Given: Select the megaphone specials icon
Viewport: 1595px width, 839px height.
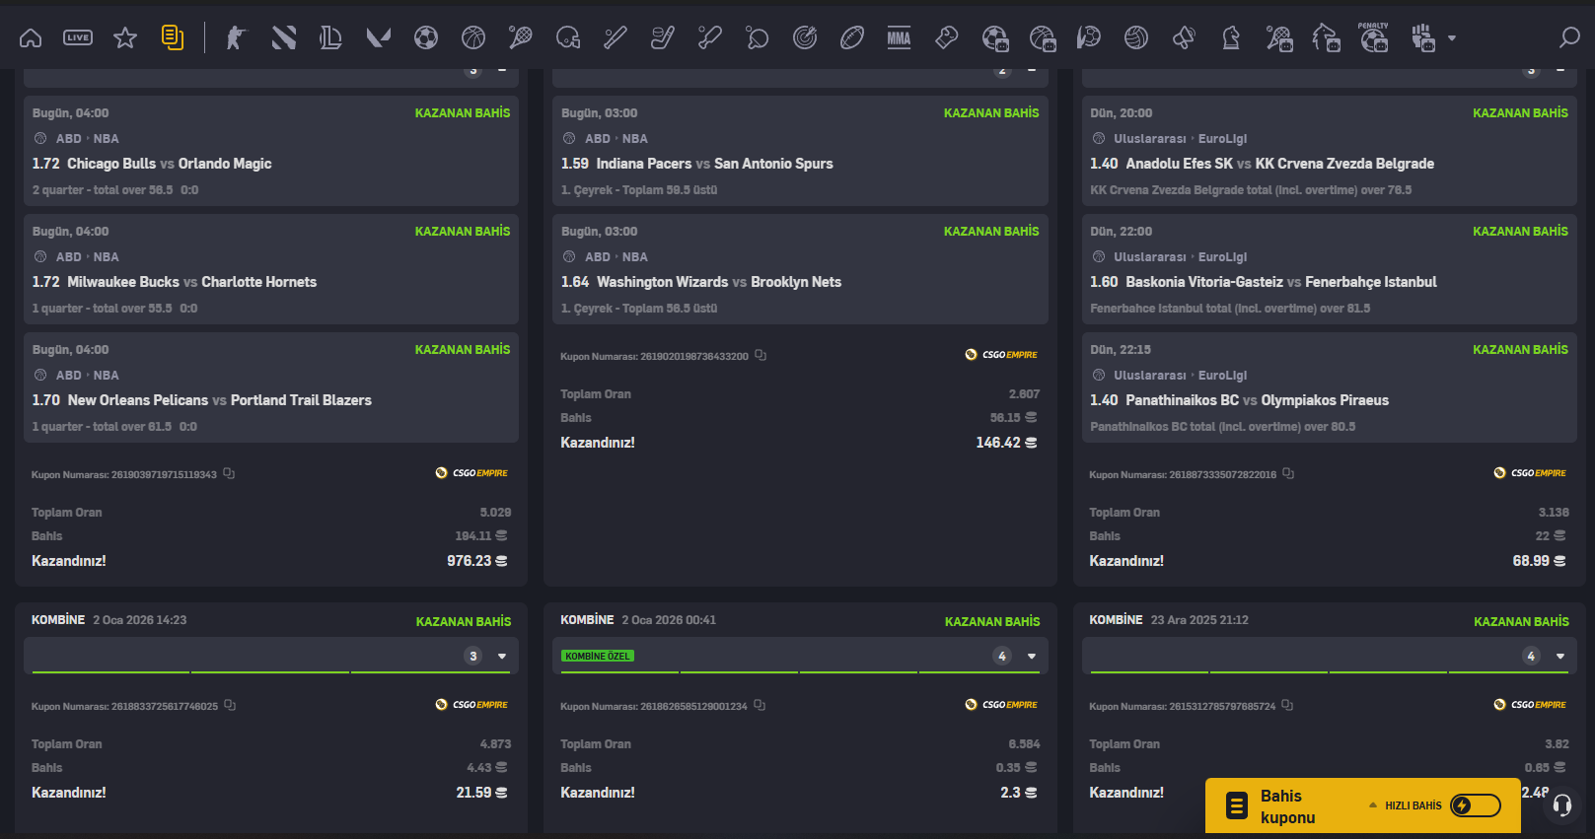Looking at the screenshot, I should point(1184,38).
